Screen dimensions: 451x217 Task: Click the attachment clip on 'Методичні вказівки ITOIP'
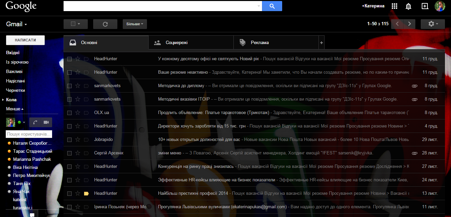415,99
